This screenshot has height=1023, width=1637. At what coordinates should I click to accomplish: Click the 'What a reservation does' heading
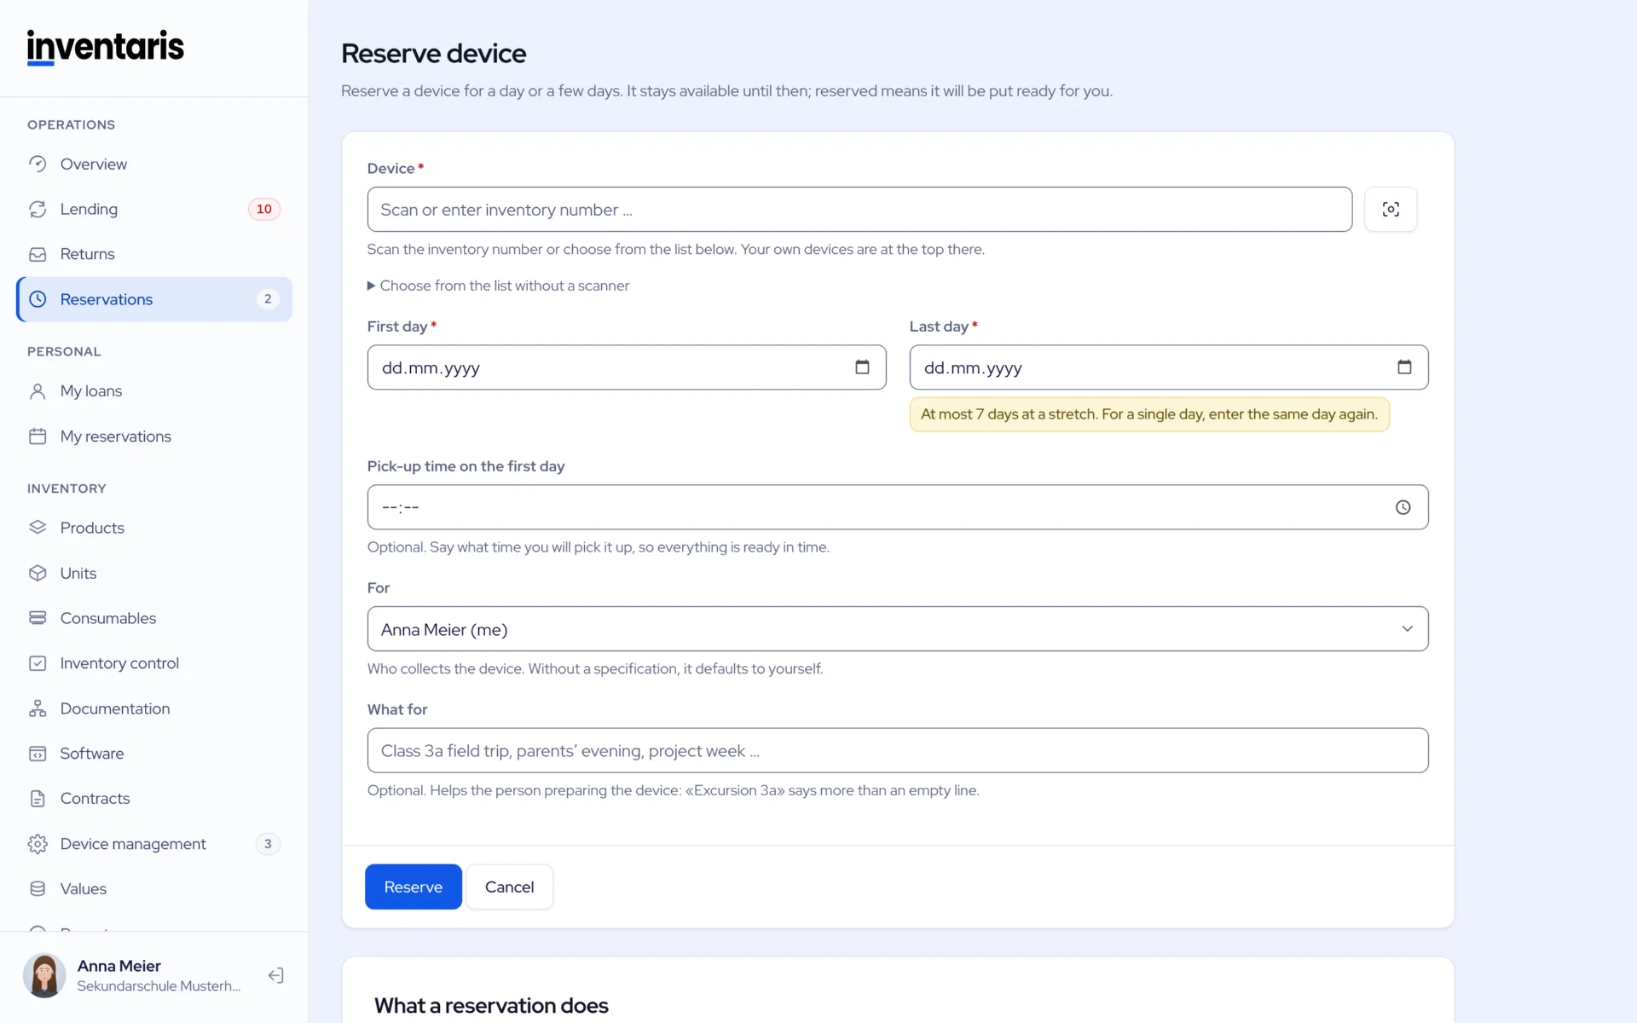click(491, 1006)
